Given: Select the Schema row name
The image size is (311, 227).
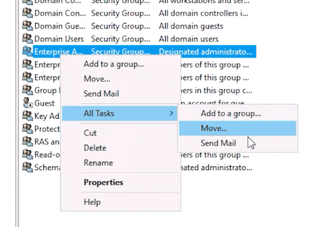Looking at the screenshot, I should click(47, 168).
